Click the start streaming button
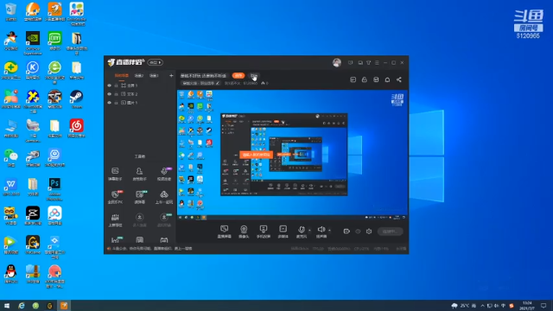This screenshot has height=311, width=553. coord(390,232)
